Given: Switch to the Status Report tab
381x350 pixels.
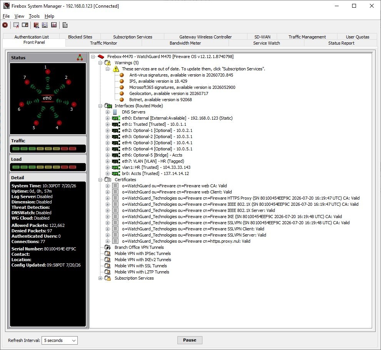Looking at the screenshot, I should click(341, 43).
